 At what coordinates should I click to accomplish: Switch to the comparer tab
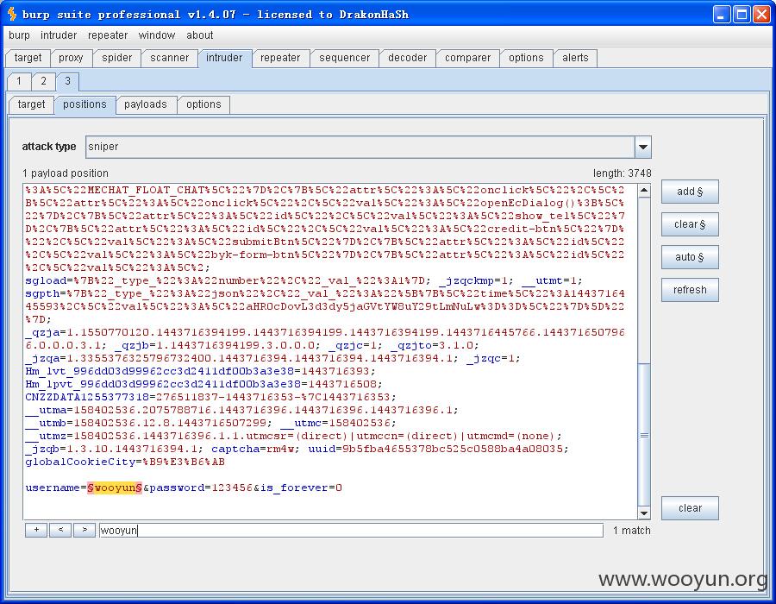(467, 58)
